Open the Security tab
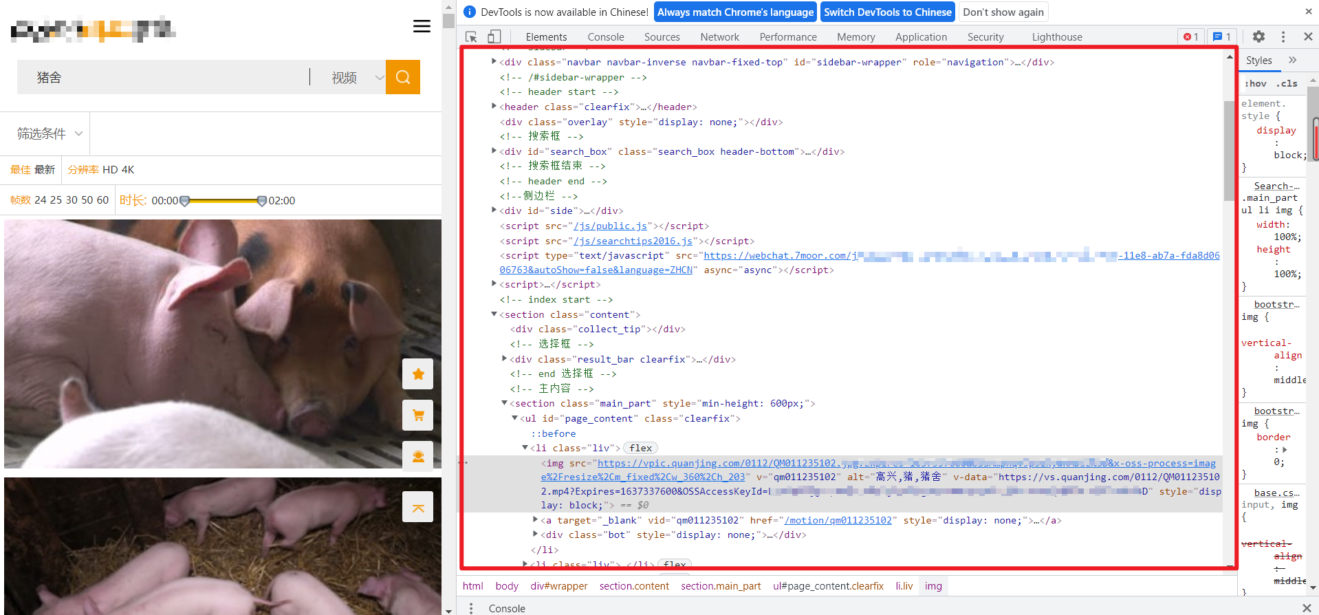 coord(985,37)
